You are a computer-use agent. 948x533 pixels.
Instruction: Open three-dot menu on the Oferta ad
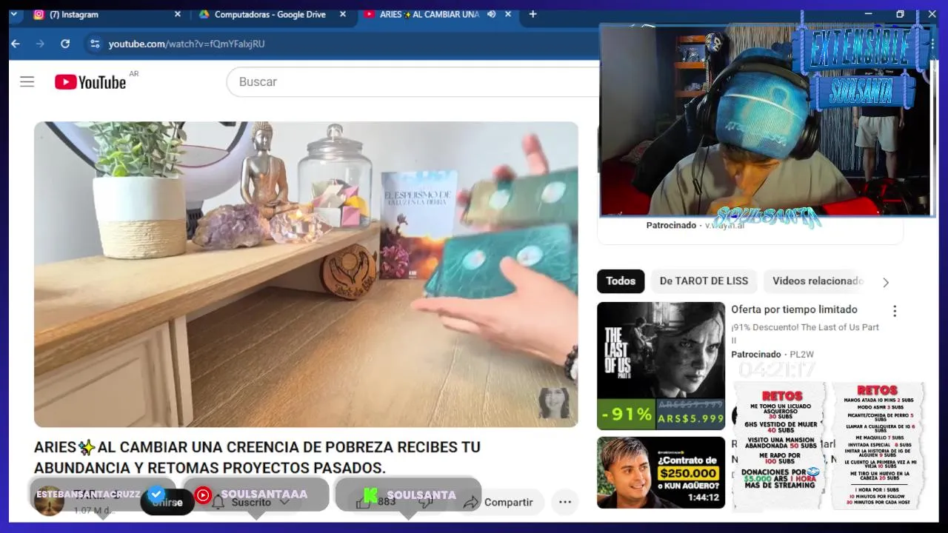coord(895,311)
